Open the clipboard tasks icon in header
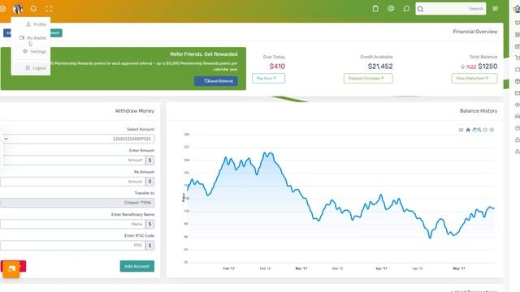 [375, 9]
